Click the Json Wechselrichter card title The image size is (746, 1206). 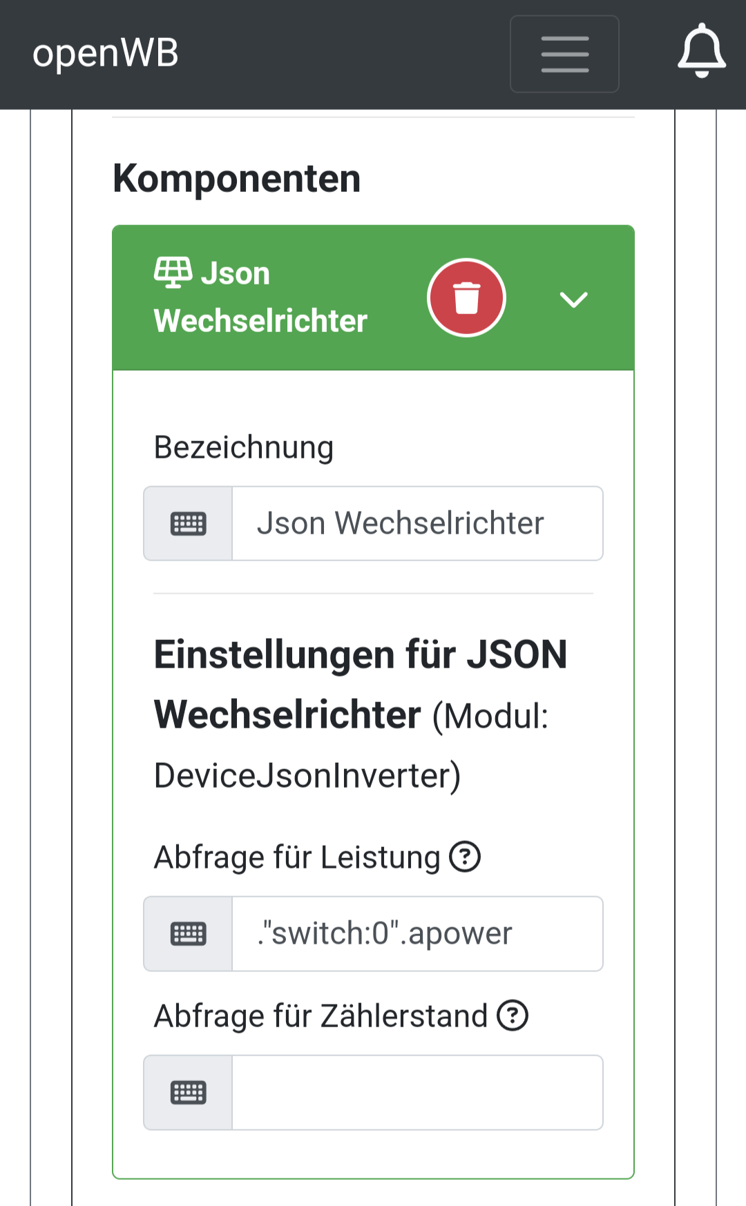[261, 297]
